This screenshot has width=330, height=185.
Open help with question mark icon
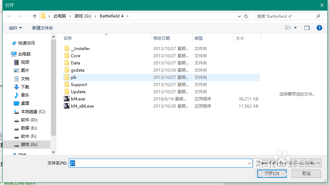[319, 28]
